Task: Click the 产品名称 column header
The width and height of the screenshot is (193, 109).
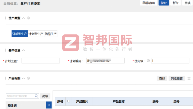Action: point(119,101)
